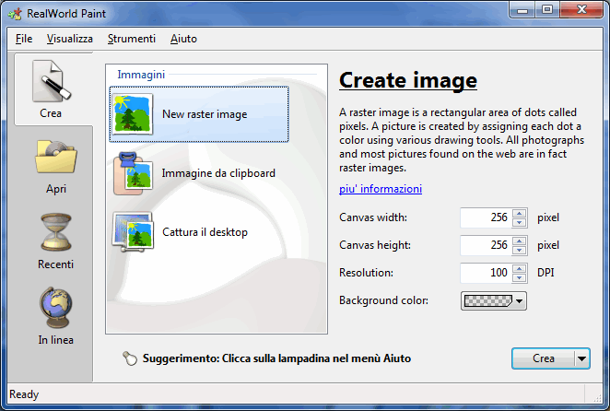The width and height of the screenshot is (610, 411).
Task: Open the In linea globe page
Action: click(x=55, y=308)
